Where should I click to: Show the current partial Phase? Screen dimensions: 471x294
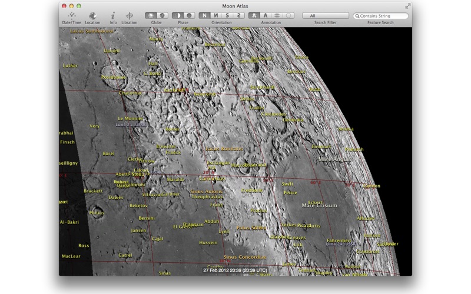click(178, 15)
